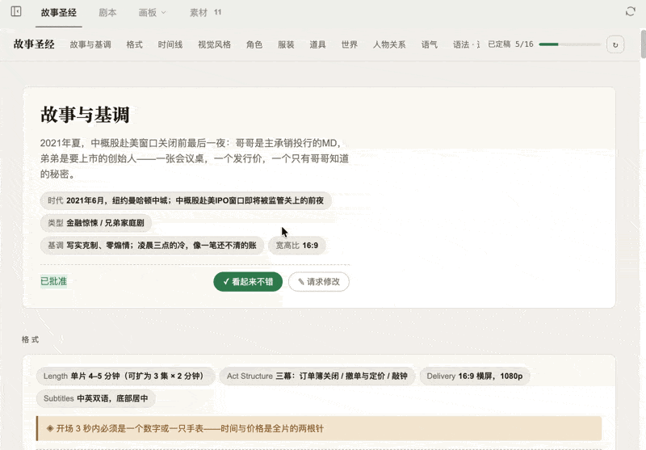Click the vertical scrollbar thumb
The width and height of the screenshot is (646, 450).
point(643,44)
